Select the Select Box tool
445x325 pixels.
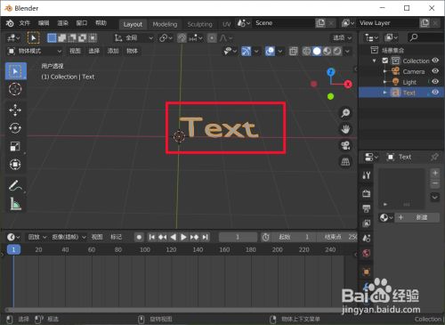[15, 71]
